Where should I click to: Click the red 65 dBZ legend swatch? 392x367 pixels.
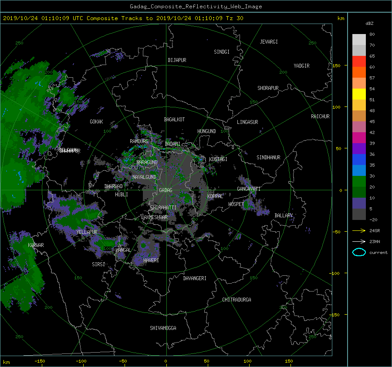(359, 61)
